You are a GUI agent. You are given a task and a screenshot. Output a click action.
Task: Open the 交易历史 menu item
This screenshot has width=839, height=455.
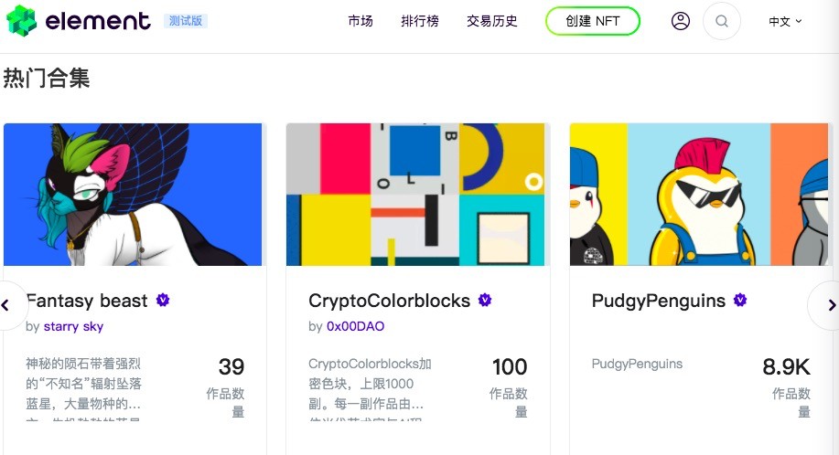491,21
